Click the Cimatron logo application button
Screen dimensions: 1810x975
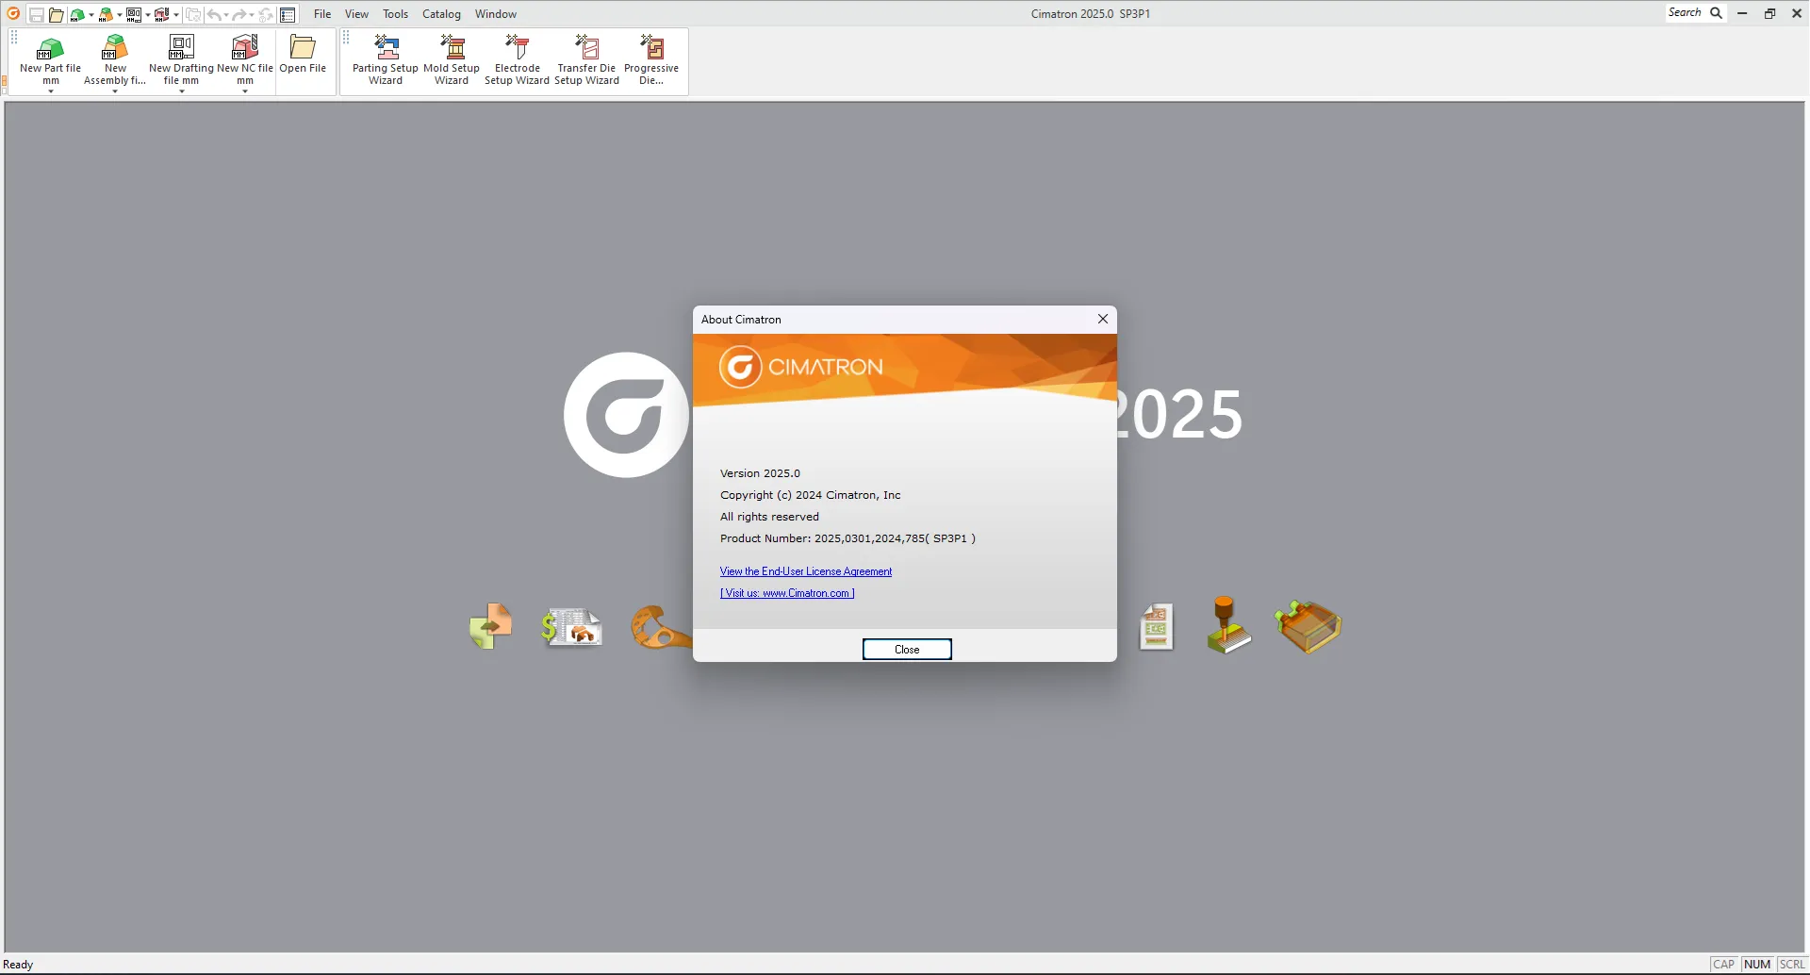click(13, 13)
